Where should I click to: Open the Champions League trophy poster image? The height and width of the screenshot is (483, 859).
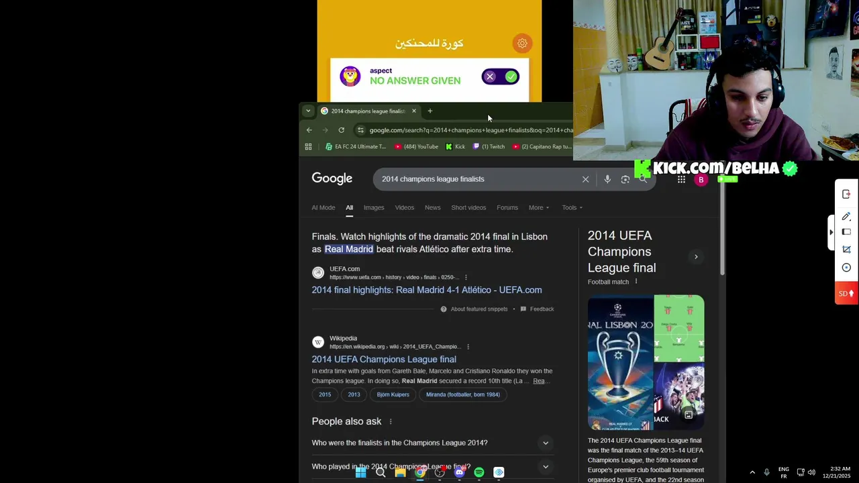pos(620,362)
